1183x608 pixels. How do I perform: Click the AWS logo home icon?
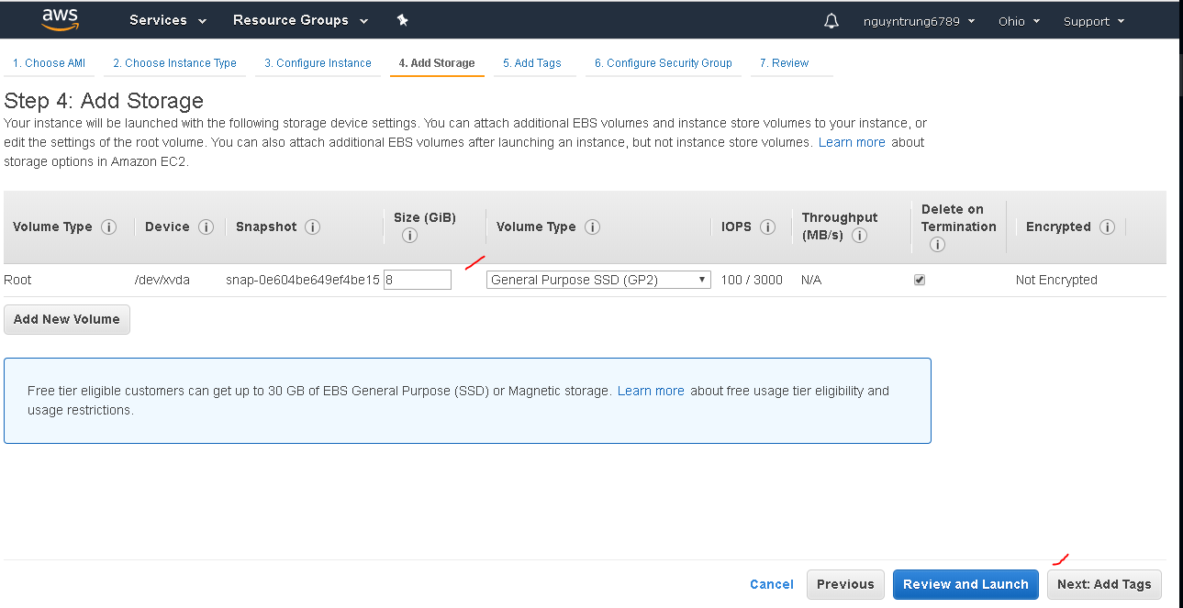(60, 19)
